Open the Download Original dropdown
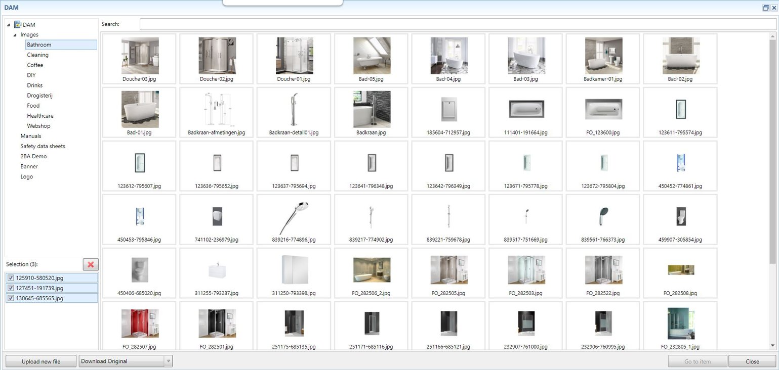The height and width of the screenshot is (370, 779). [169, 361]
